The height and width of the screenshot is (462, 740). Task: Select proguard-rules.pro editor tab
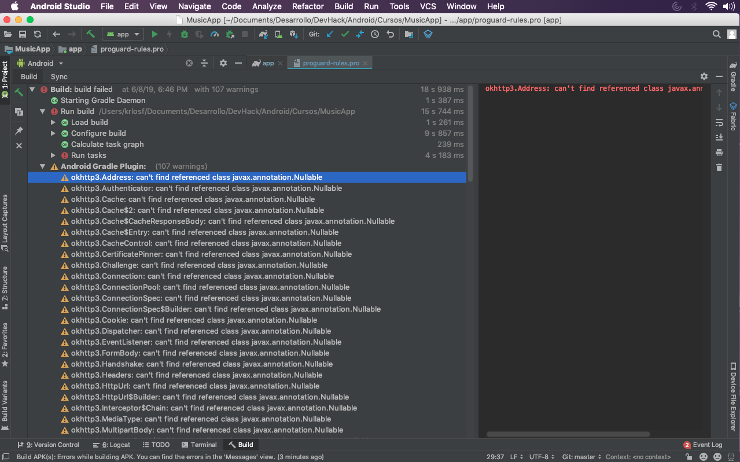pyautogui.click(x=329, y=63)
